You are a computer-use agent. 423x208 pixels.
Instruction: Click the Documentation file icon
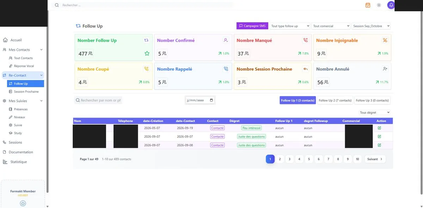5,152
